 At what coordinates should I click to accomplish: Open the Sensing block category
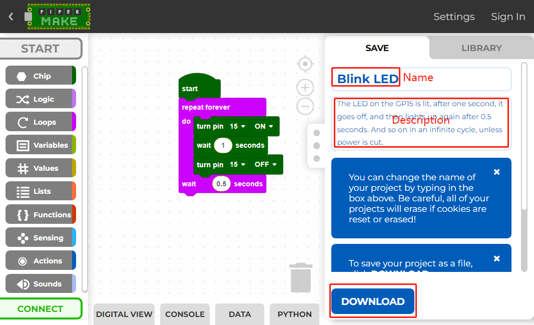(41, 237)
